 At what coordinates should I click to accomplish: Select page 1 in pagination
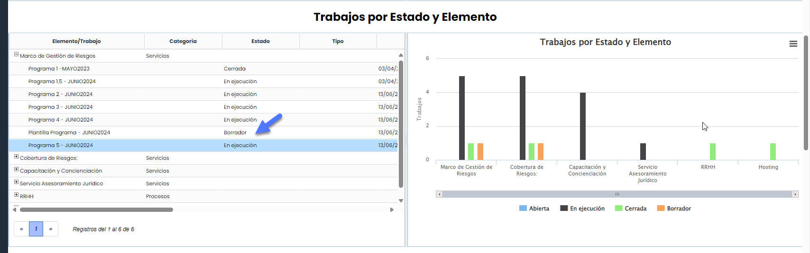[36, 229]
